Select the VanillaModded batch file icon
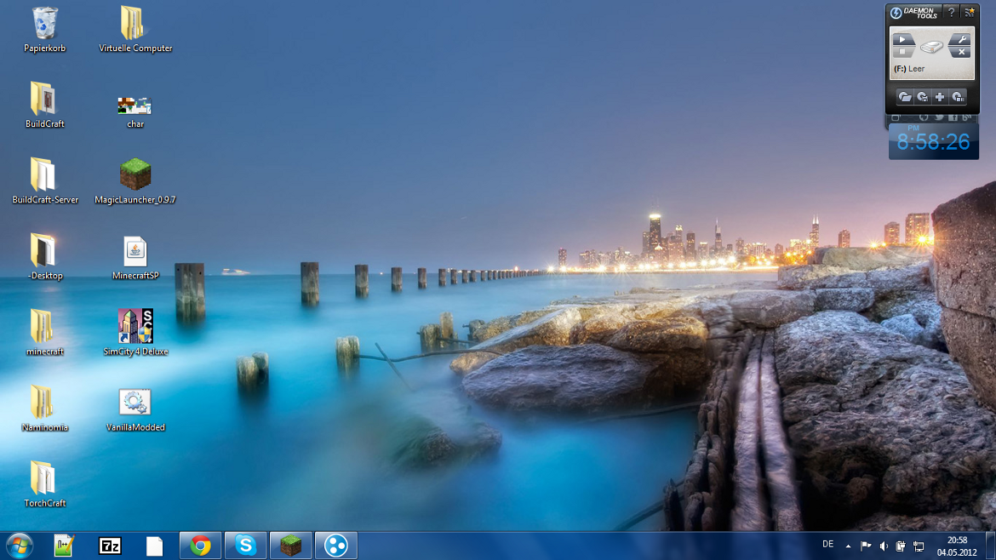This screenshot has height=560, width=996. 135,403
